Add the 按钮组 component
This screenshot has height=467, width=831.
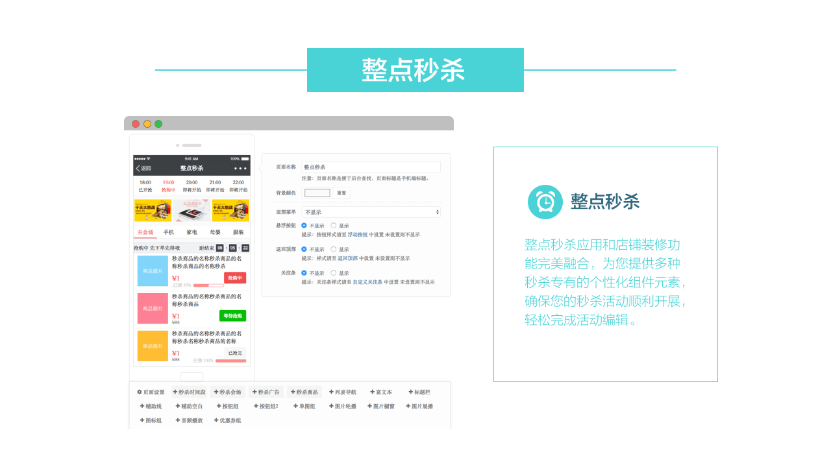coord(227,407)
